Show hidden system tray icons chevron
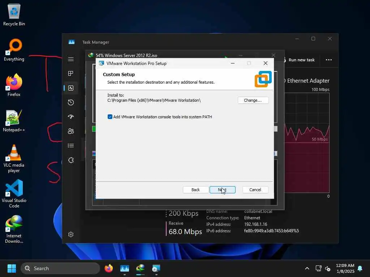370x277 pixels. click(307, 268)
